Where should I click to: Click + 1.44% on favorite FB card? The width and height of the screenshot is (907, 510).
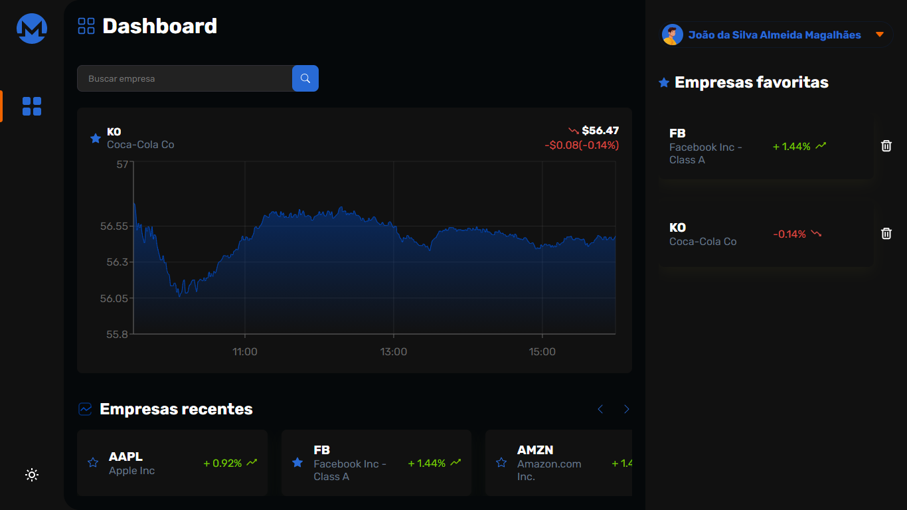click(x=791, y=146)
